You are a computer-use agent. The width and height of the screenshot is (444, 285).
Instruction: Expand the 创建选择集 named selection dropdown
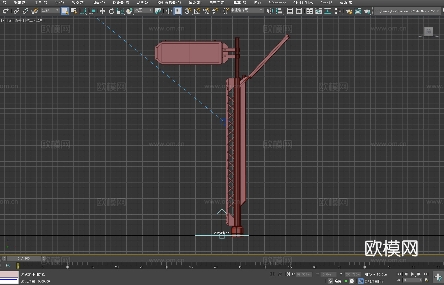247,10
